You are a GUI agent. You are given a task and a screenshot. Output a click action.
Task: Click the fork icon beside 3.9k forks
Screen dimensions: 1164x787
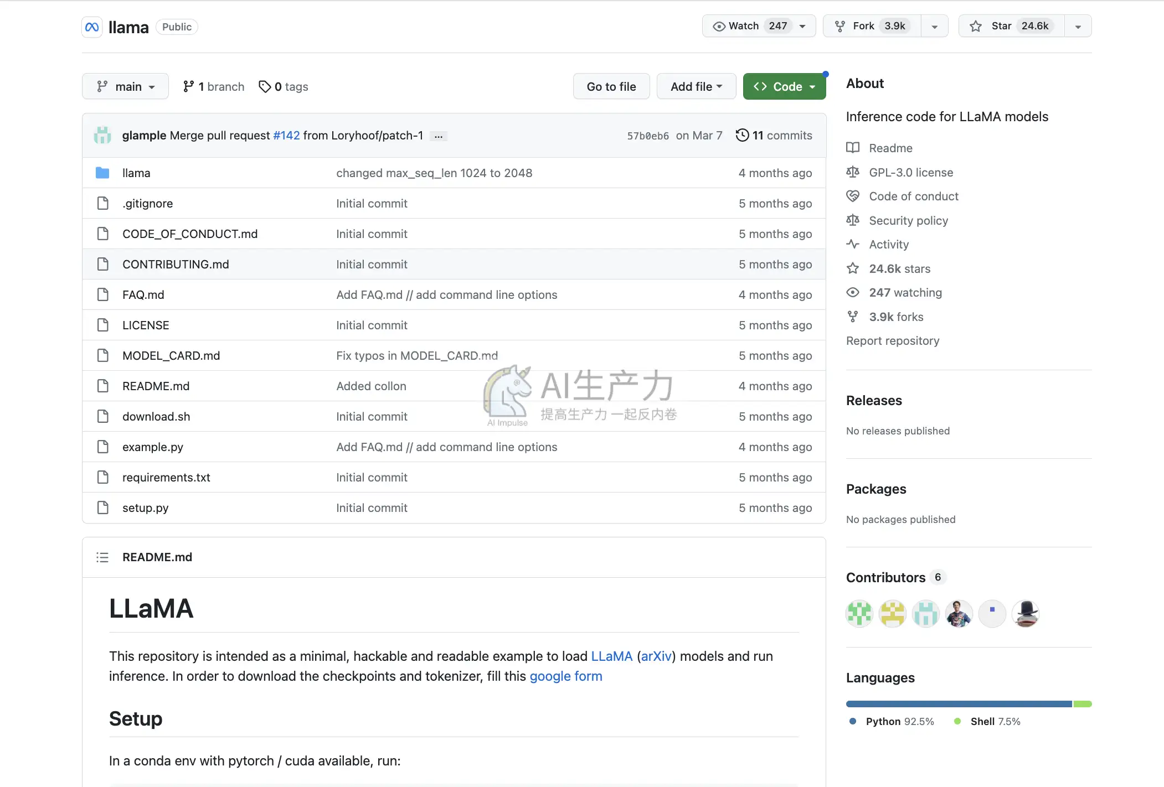click(x=853, y=317)
